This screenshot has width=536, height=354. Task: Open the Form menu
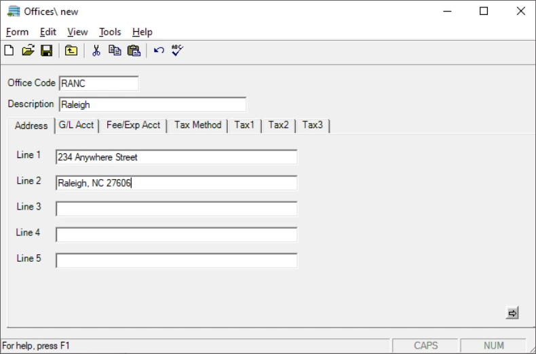pos(18,32)
